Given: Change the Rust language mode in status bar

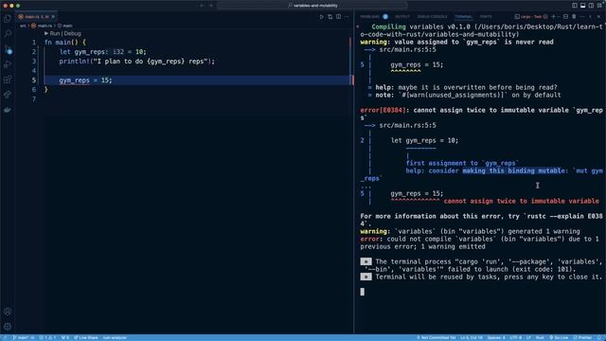Looking at the screenshot, I should coord(540,337).
